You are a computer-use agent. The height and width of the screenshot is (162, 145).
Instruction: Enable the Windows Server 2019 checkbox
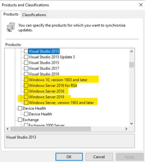pyautogui.click(x=26, y=97)
